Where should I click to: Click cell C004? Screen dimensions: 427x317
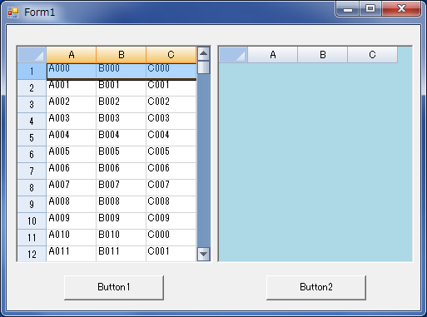(x=171, y=138)
